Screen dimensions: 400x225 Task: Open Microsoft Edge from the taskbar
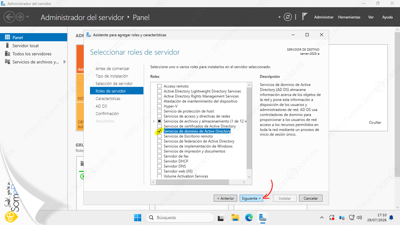tap(249, 217)
